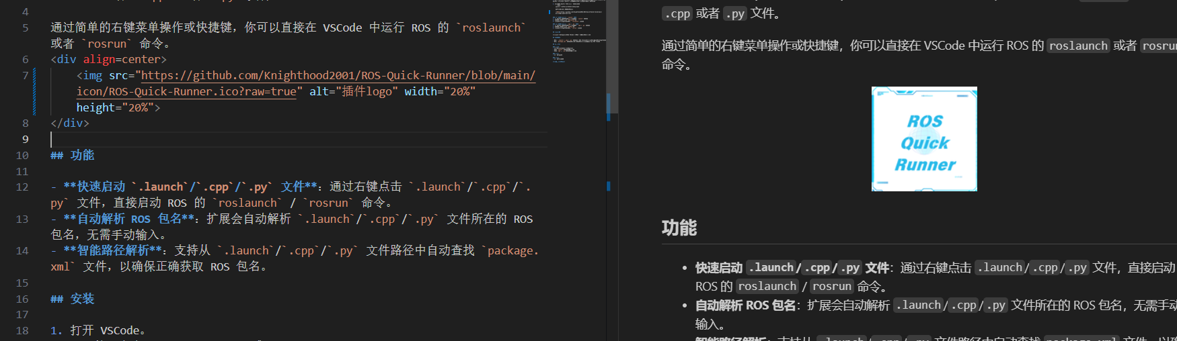Viewport: 1177px width, 341px height.
Task: Click the `roslaunch` code on editor line 5
Action: click(491, 28)
